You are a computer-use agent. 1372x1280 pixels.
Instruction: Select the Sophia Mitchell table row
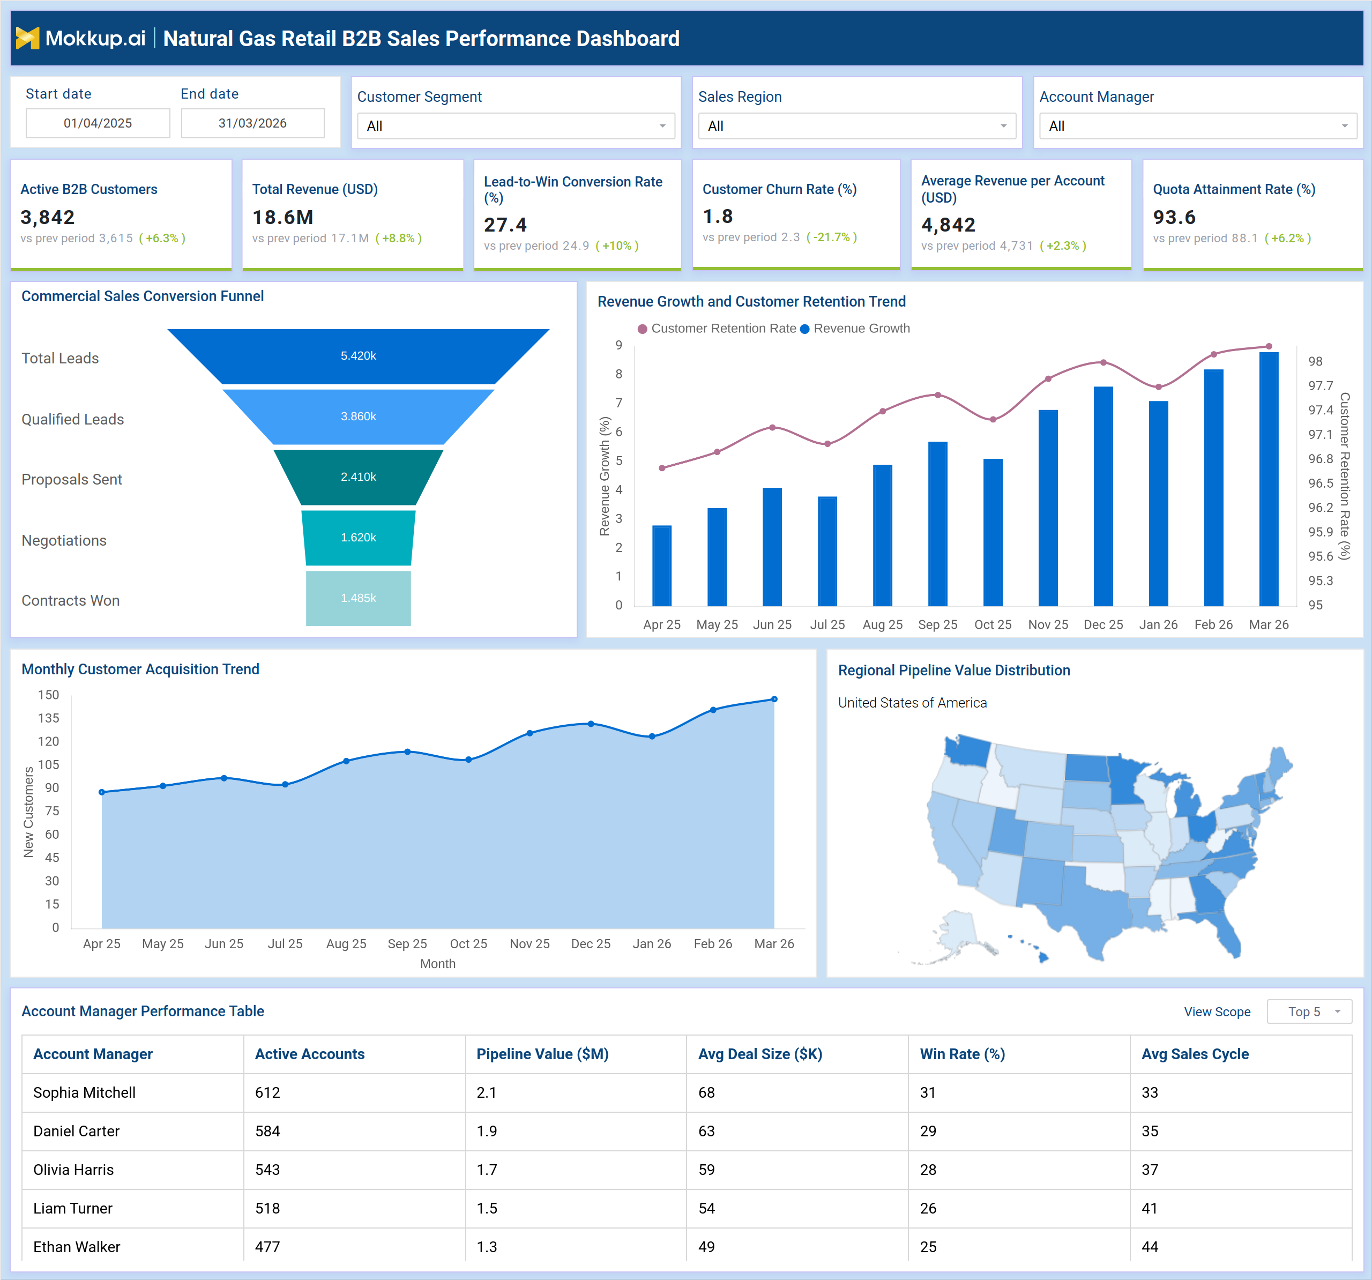(x=687, y=1093)
